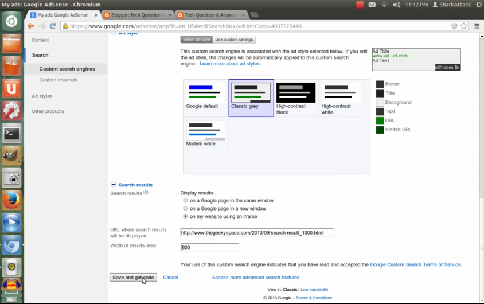Reload the AdSense page
Screen dimensions: 484x304
[x=53, y=26]
